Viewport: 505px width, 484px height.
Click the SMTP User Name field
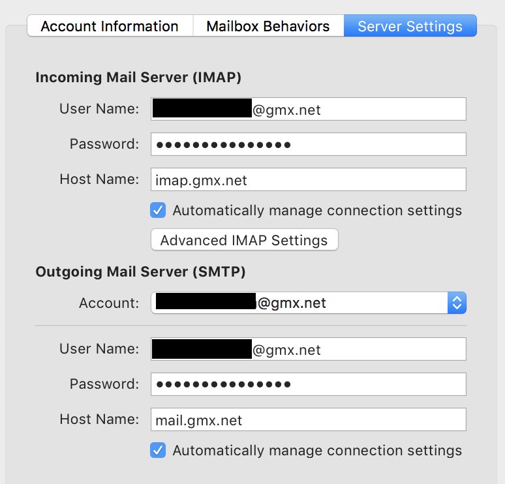[308, 349]
